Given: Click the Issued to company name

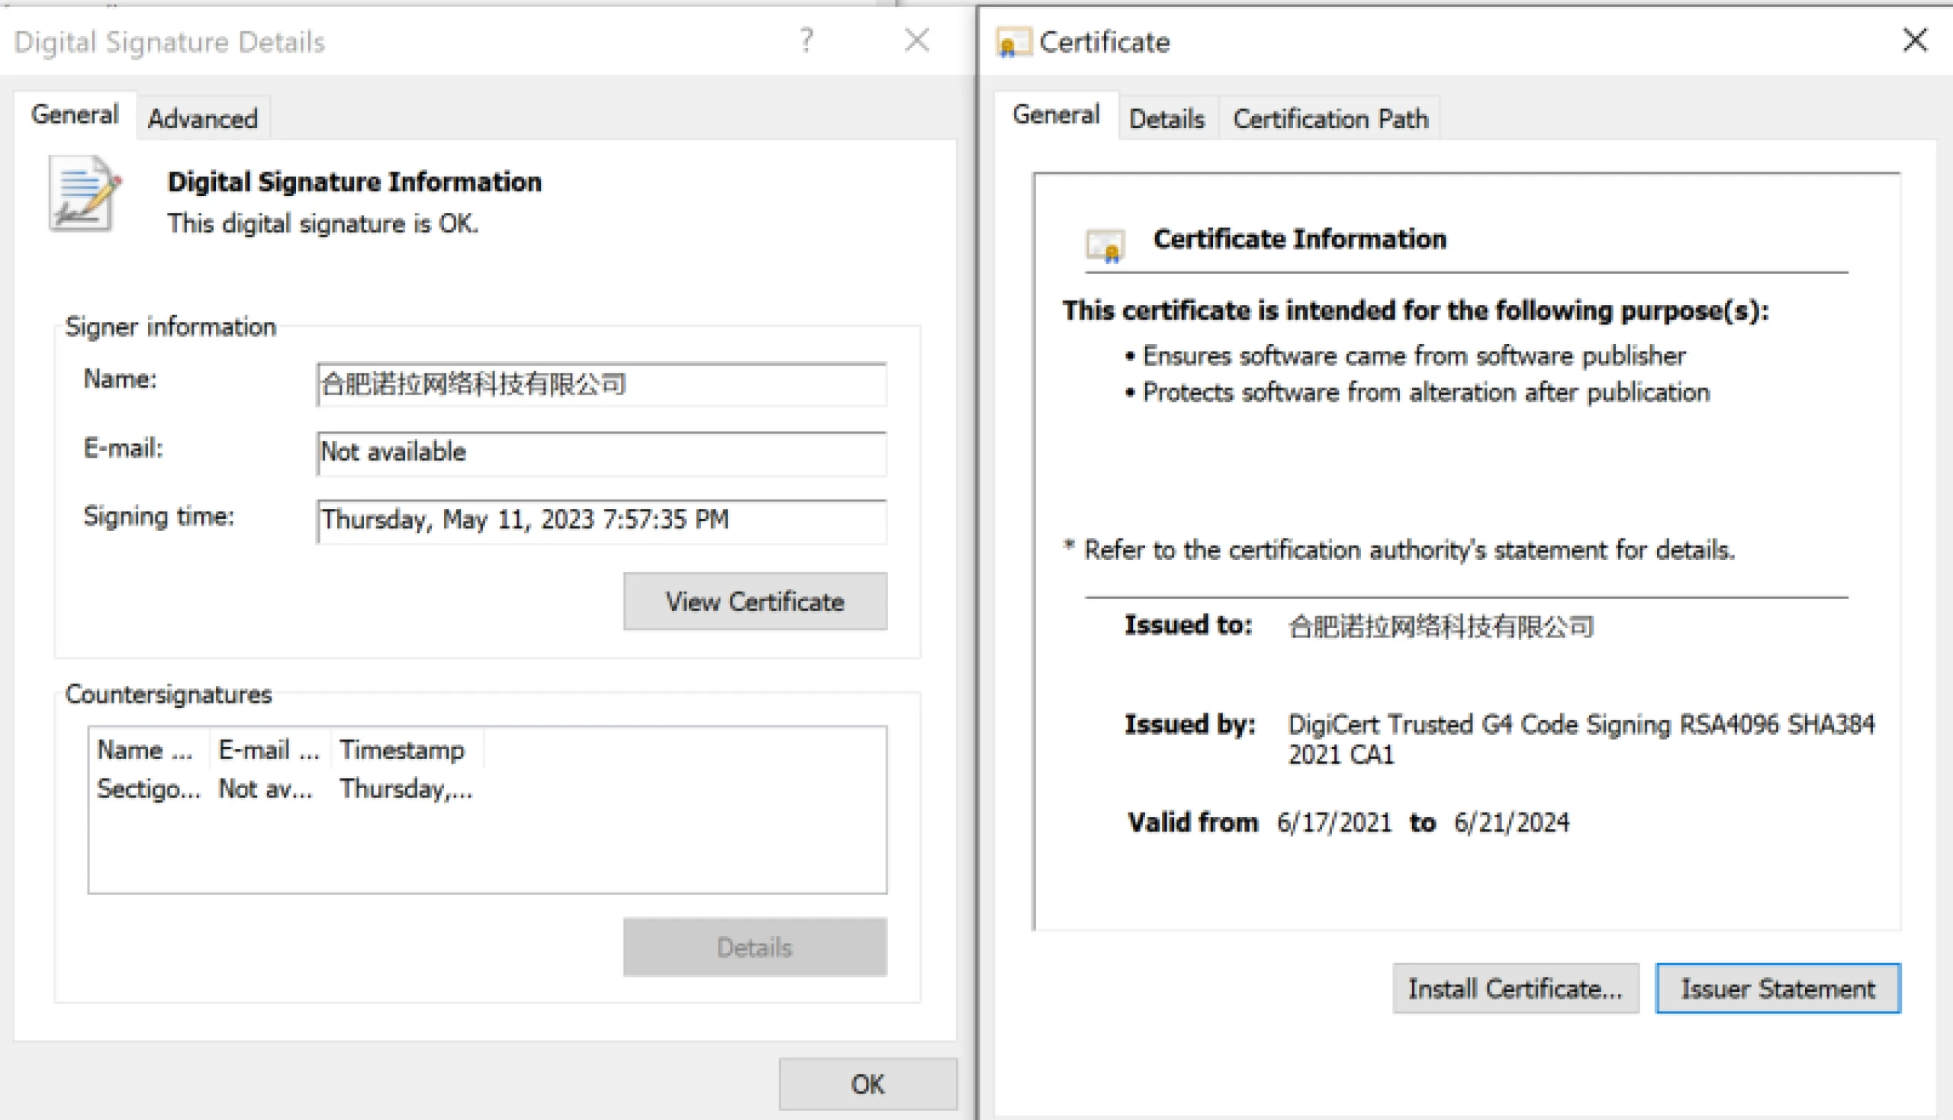Looking at the screenshot, I should [x=1441, y=626].
